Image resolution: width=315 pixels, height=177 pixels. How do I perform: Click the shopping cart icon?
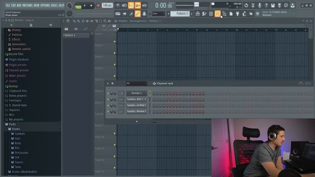click(257, 14)
